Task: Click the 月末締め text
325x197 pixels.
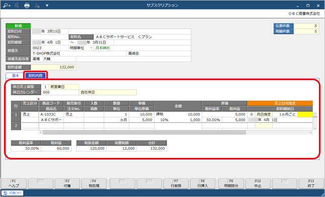Action: 103,48
